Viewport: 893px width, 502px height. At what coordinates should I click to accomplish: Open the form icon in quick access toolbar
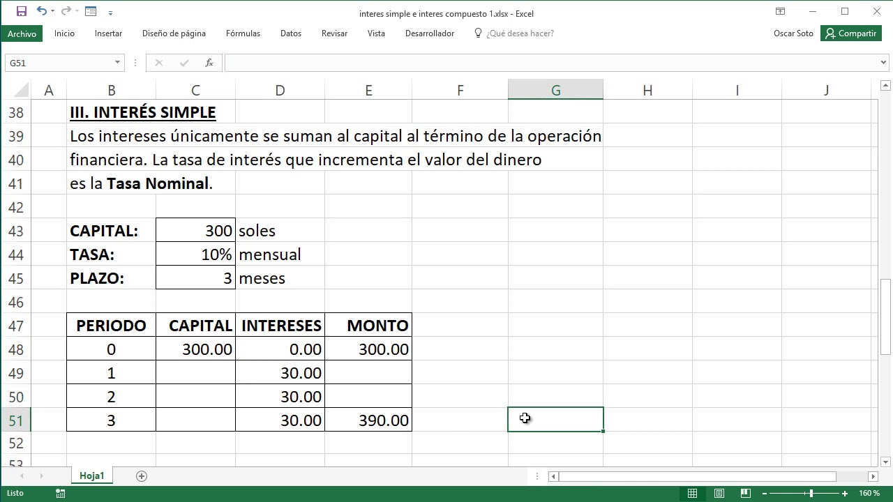90,11
